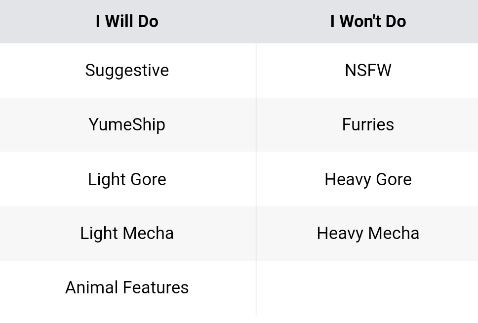Click the Light Mecha text
This screenshot has width=478, height=323.
tap(127, 233)
